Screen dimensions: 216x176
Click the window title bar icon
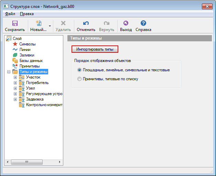[x=6, y=6]
